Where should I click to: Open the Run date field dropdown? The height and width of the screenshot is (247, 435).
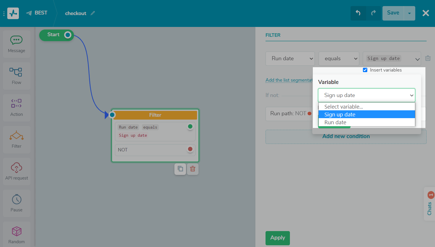[x=290, y=58]
